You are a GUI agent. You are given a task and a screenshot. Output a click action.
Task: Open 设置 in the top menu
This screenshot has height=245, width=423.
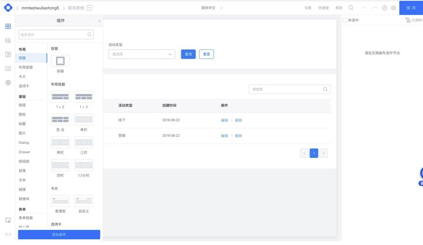pyautogui.click(x=308, y=8)
